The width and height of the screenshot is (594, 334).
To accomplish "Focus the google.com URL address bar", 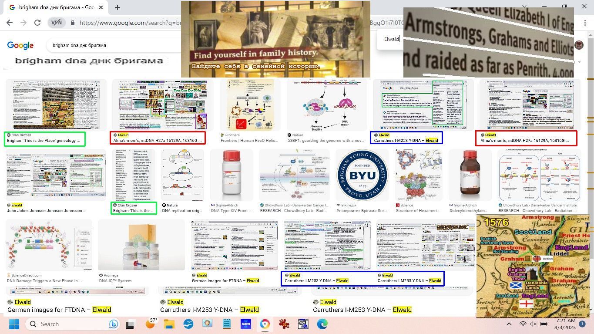I will tap(130, 23).
